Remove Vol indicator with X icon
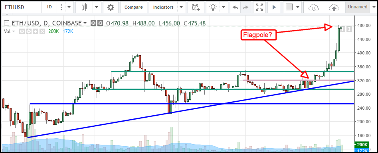The height and width of the screenshot is (153, 378). (42, 31)
